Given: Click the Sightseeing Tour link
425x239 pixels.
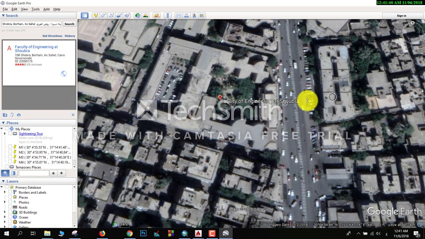Looking at the screenshot, I should 31,133.
